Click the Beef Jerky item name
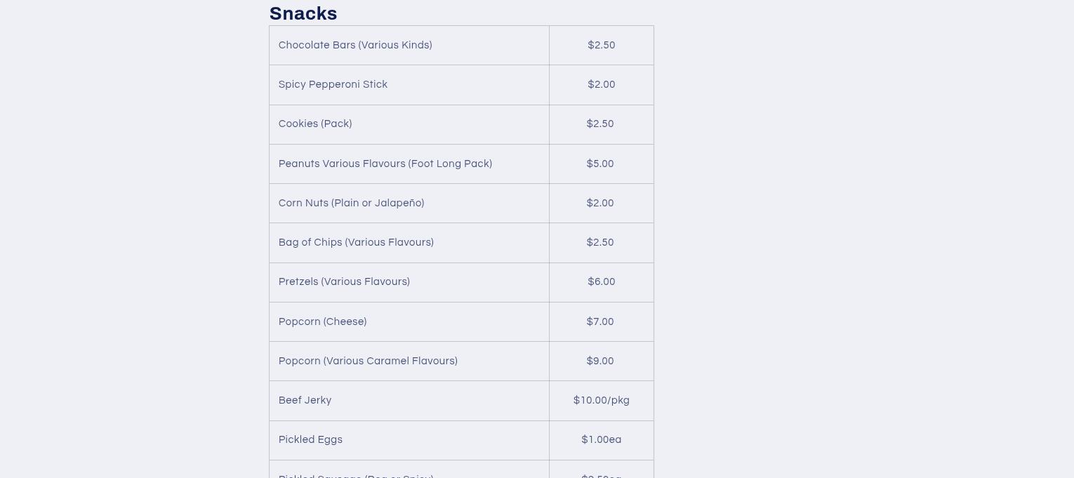 pyautogui.click(x=305, y=400)
